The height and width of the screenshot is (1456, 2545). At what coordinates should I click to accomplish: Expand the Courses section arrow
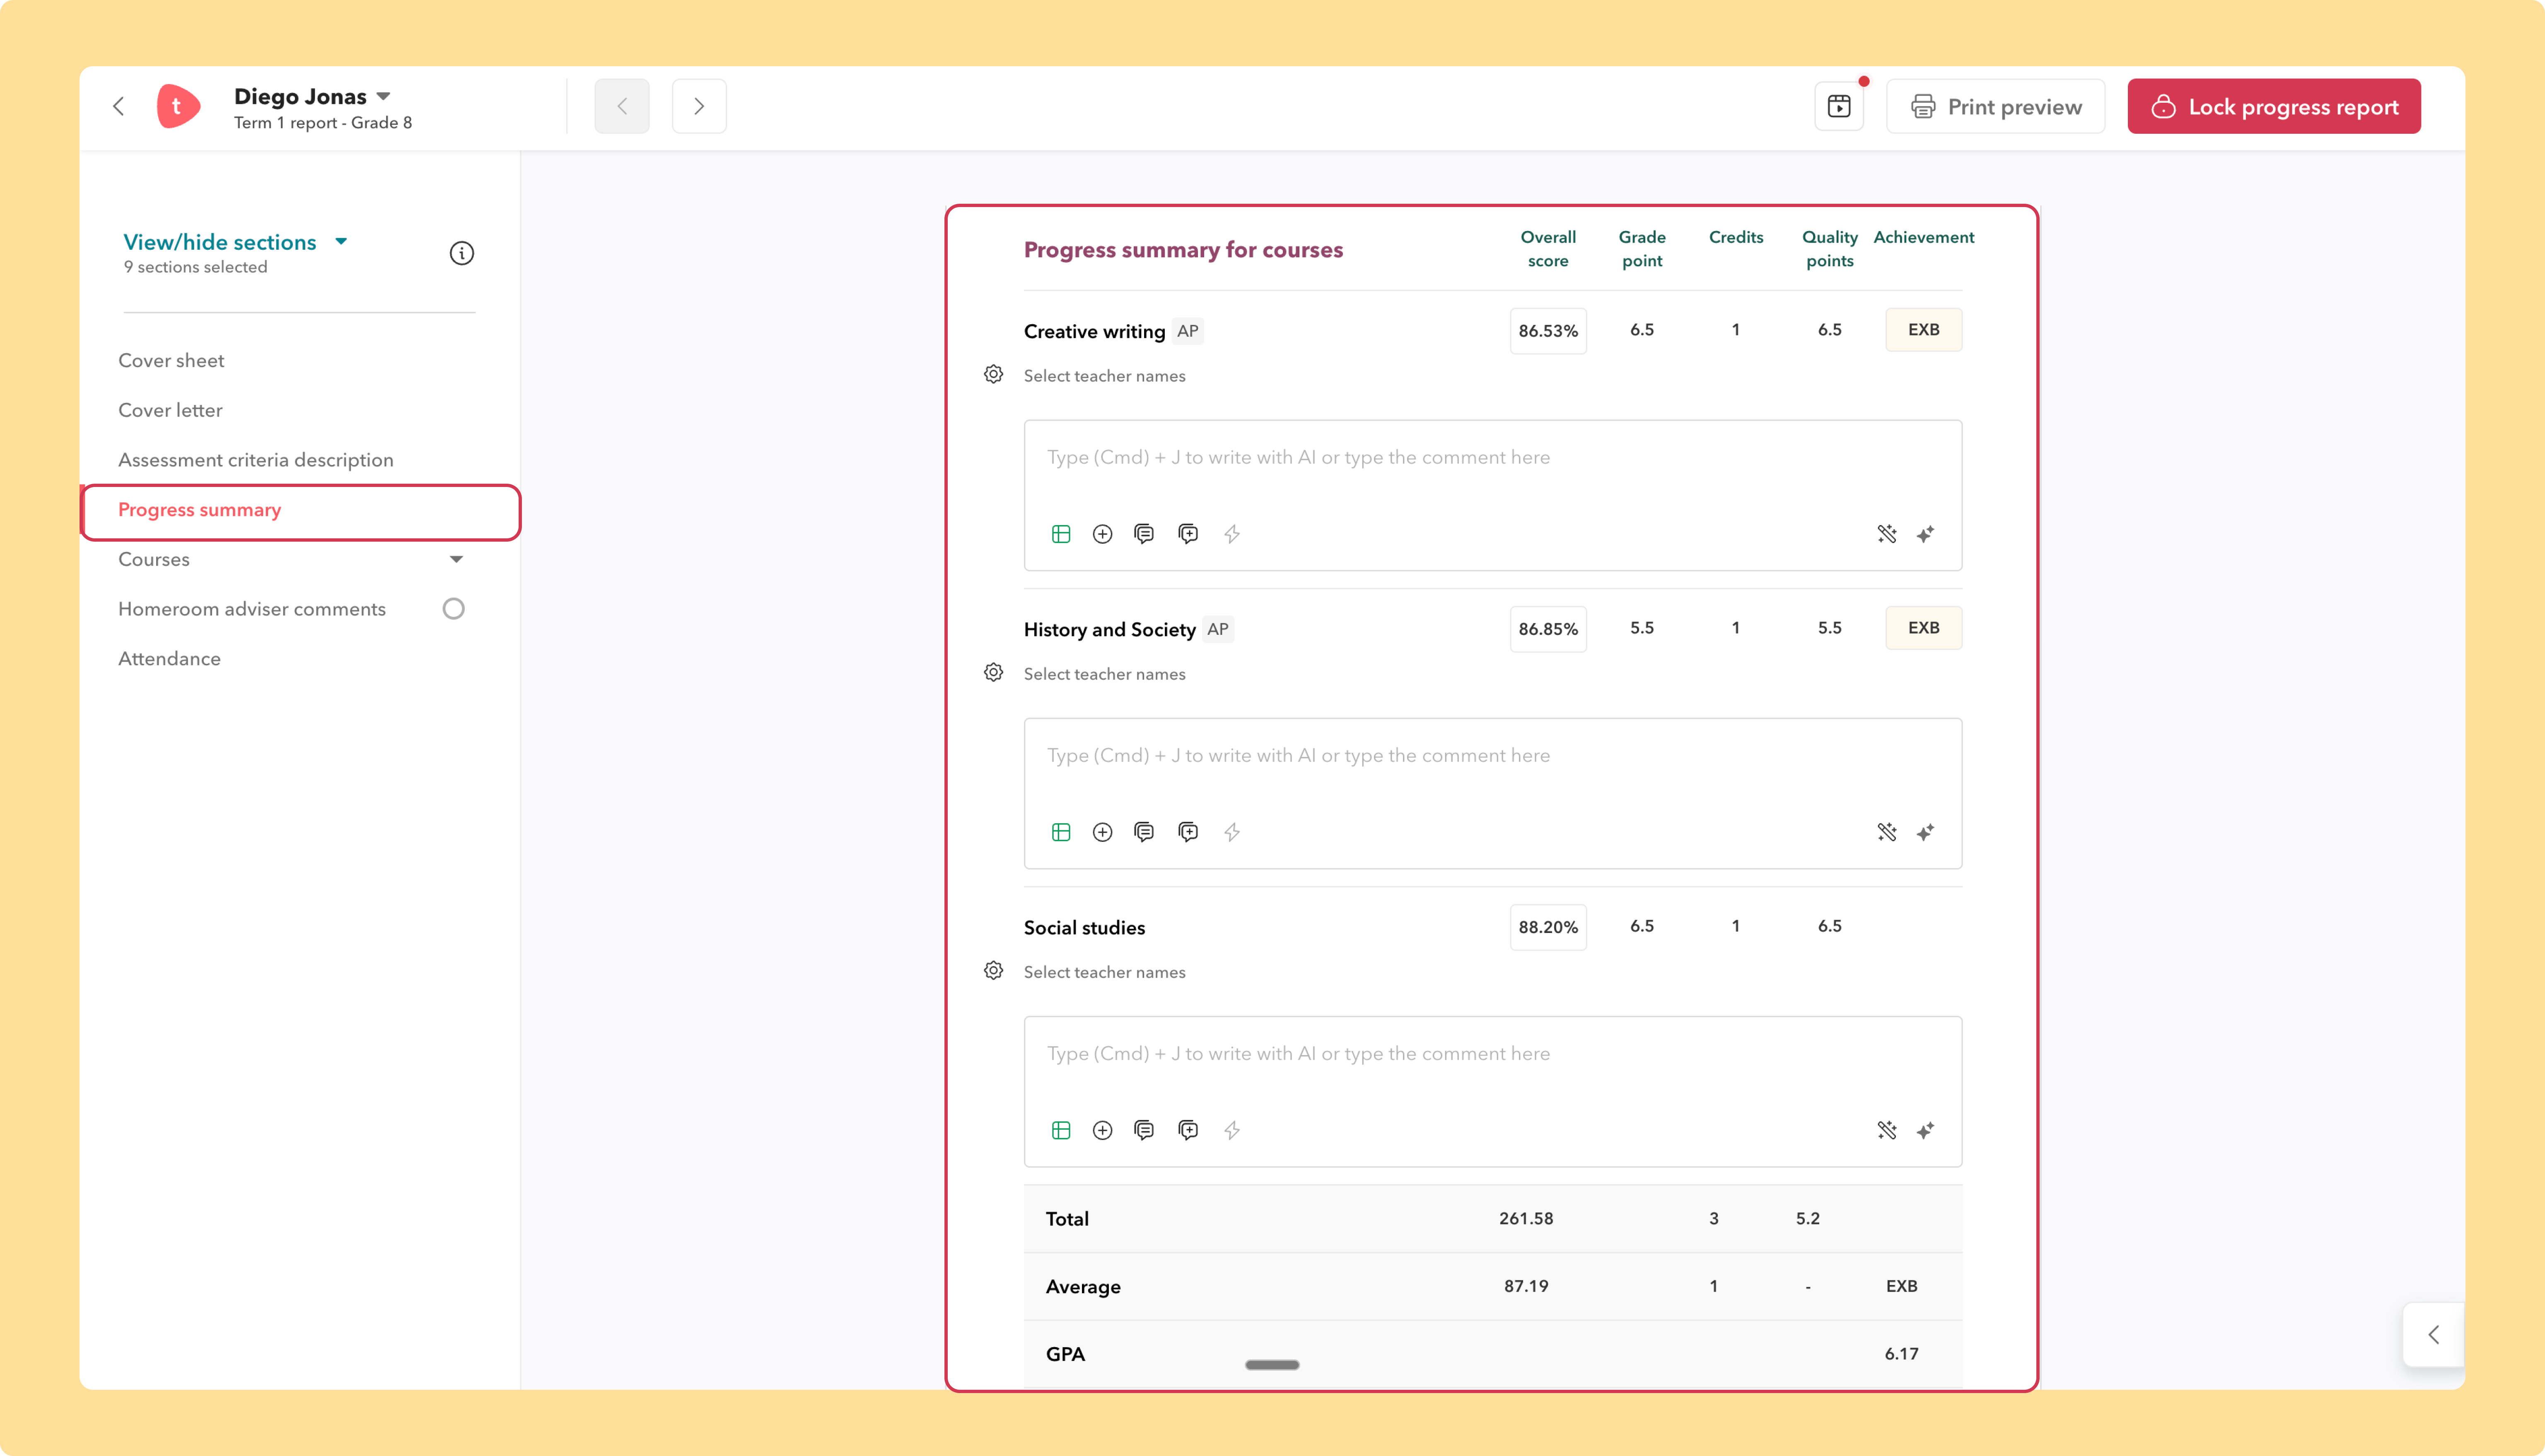(456, 559)
